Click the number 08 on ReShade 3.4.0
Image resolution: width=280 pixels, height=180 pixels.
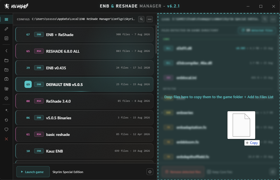coord(28,101)
